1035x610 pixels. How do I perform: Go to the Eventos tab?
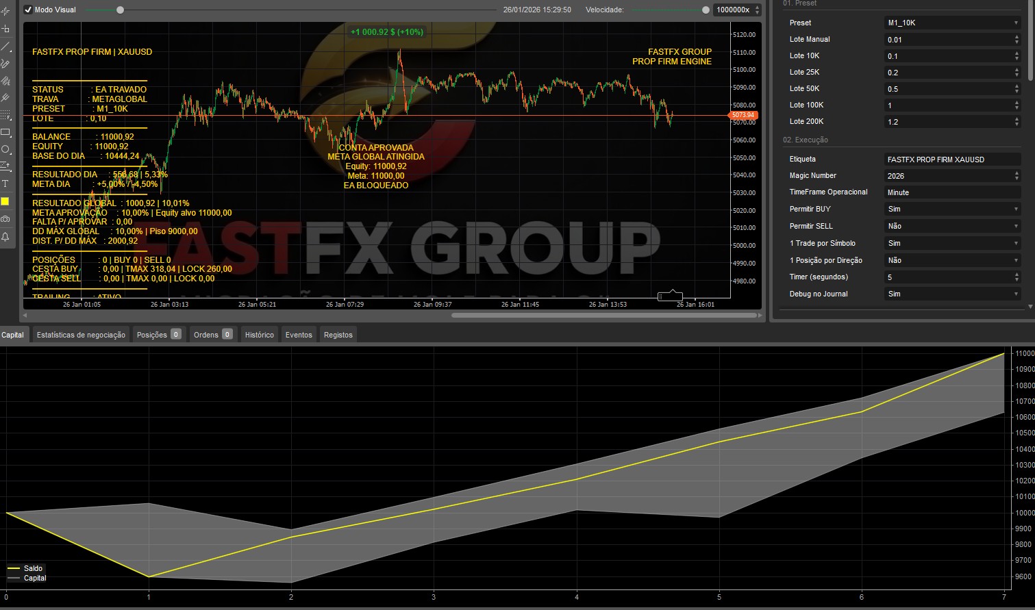tap(299, 335)
